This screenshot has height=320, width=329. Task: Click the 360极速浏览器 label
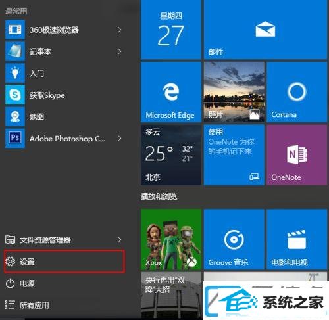(54, 30)
